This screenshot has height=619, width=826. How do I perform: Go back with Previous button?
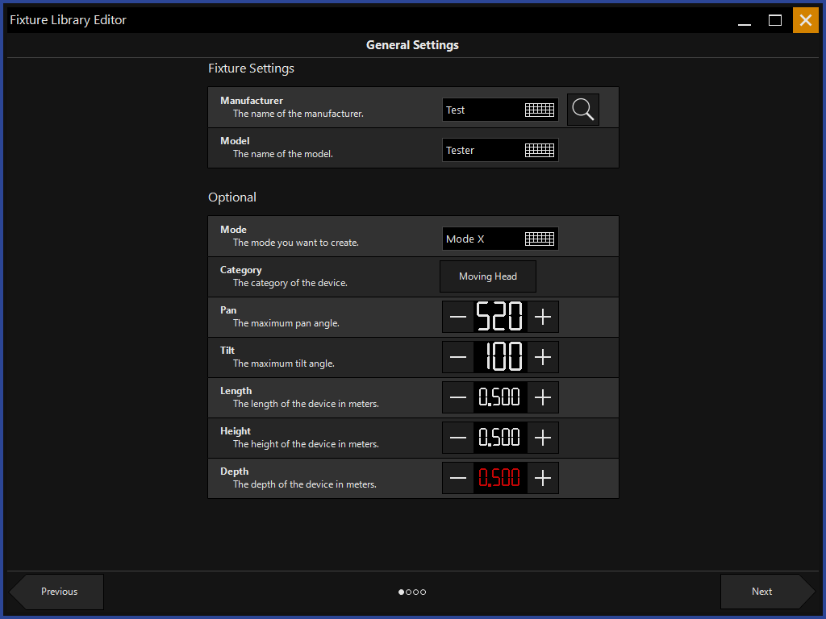59,592
